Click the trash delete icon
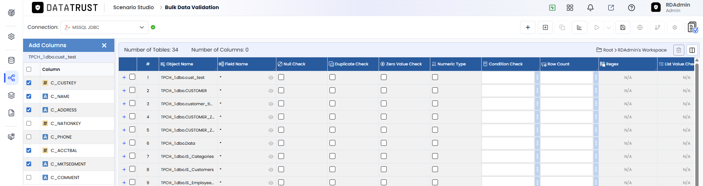The image size is (703, 186). [x=679, y=50]
